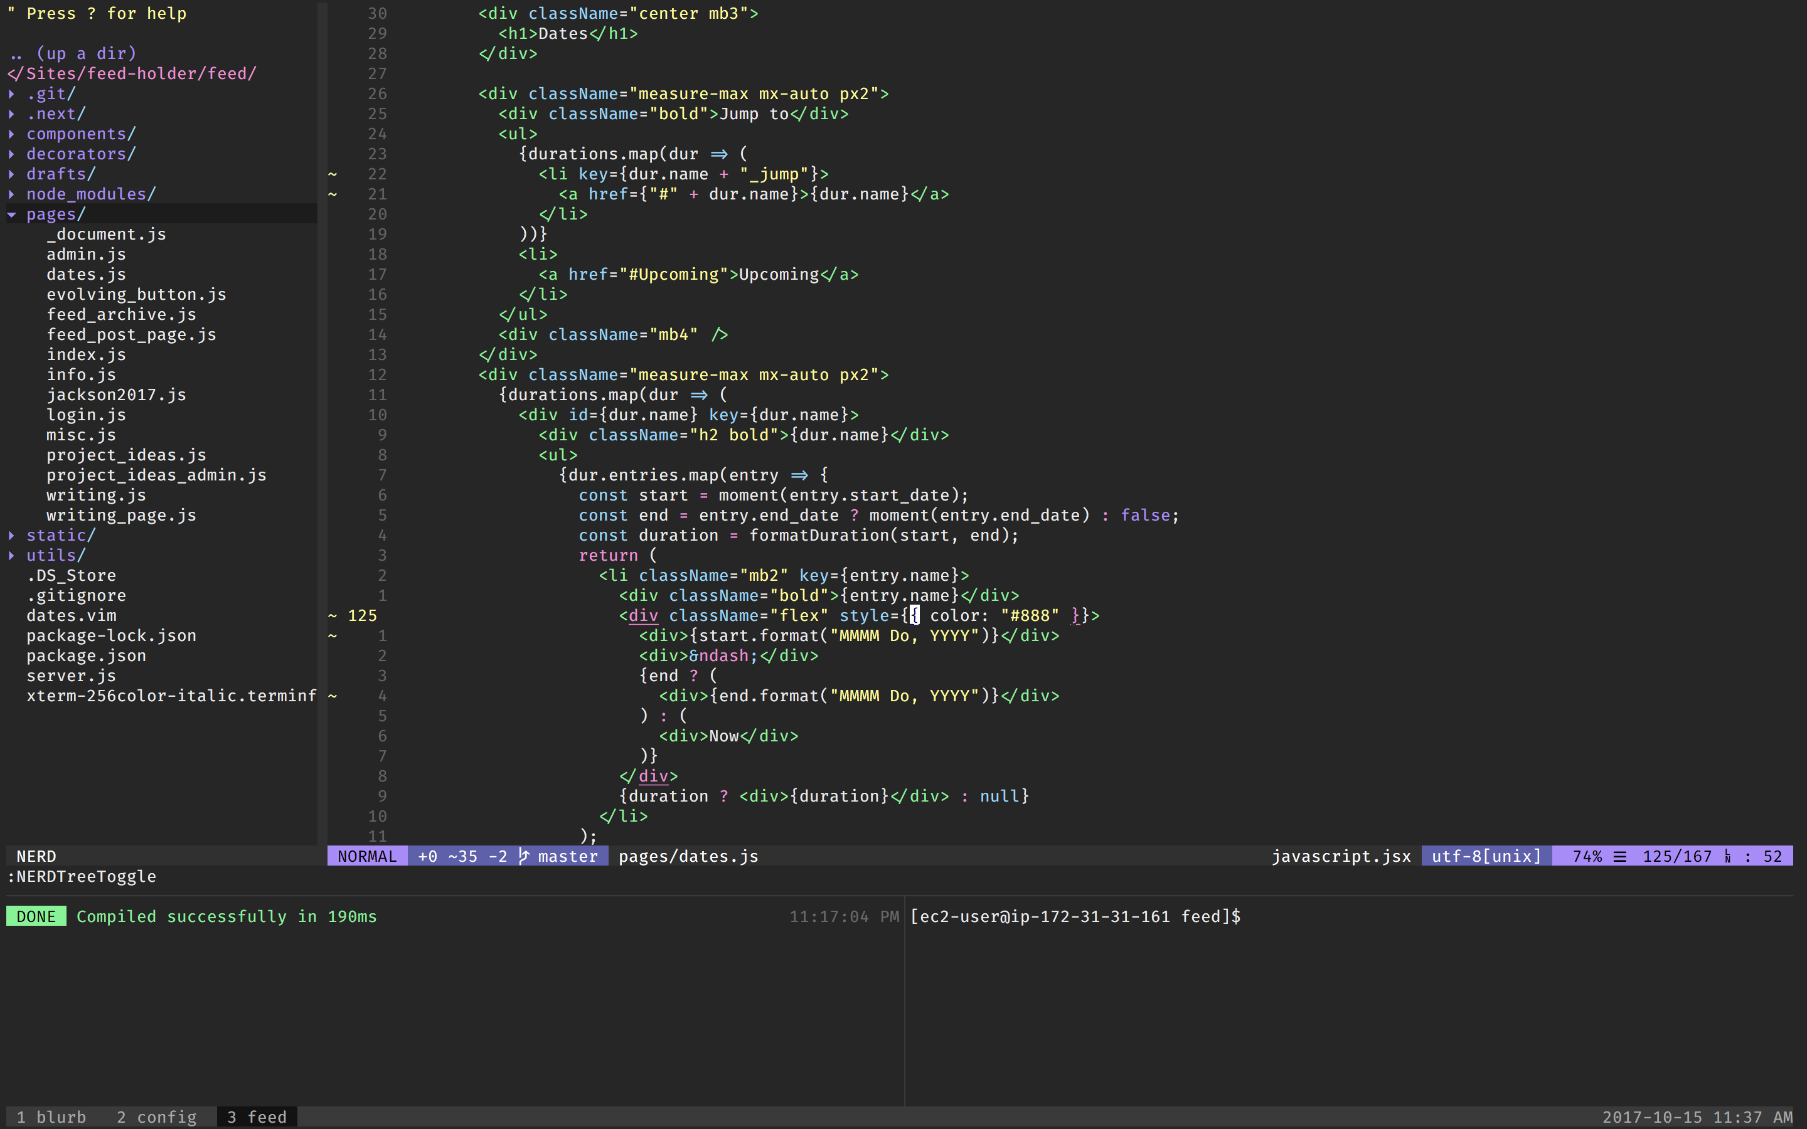Click the git hunk summary +0 ~35 -2
The height and width of the screenshot is (1129, 1807).
tap(463, 856)
